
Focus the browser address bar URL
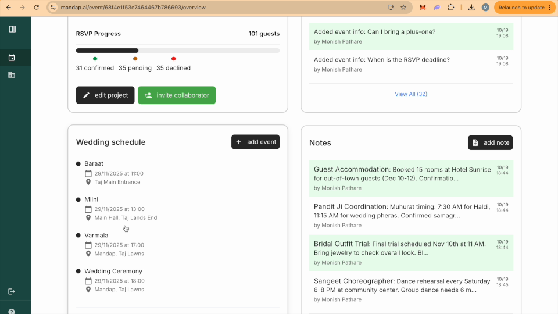[133, 8]
